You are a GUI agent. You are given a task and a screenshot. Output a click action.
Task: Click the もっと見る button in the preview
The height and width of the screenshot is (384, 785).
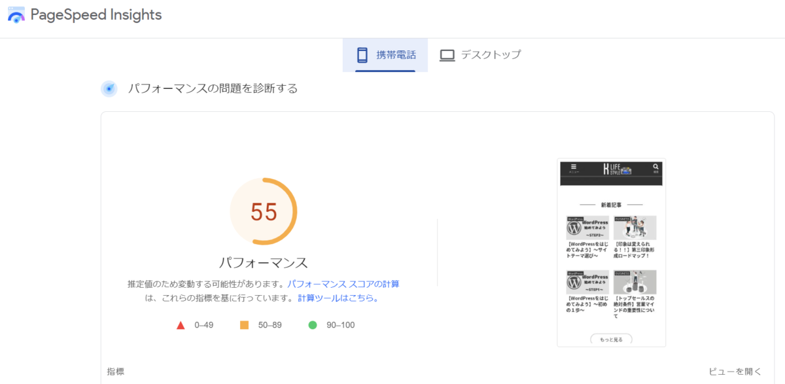click(x=611, y=339)
